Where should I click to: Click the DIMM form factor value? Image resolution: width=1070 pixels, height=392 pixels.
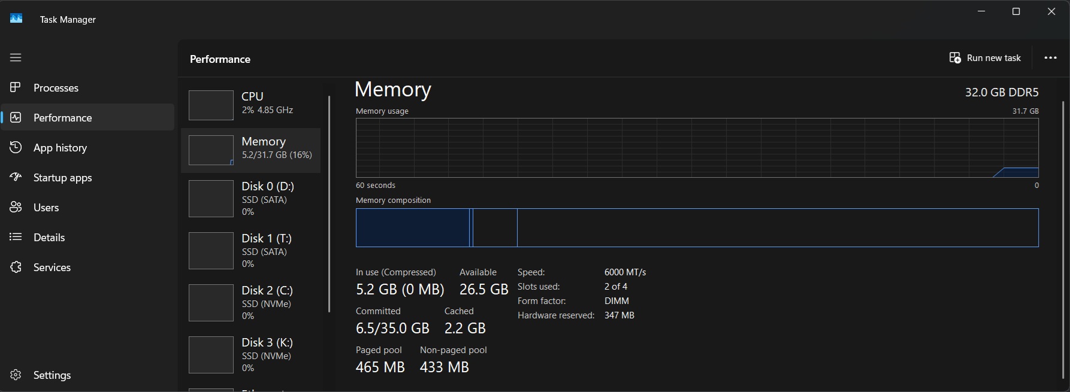616,301
